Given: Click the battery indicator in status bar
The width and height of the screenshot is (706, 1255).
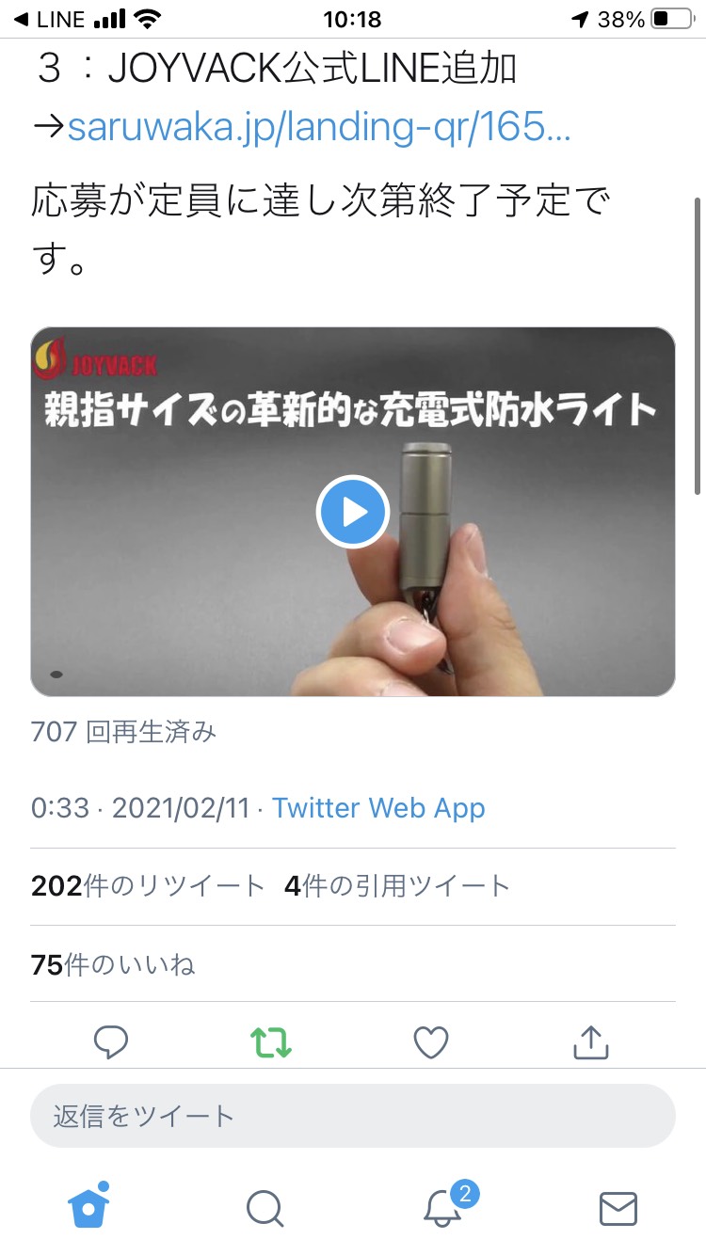Looking at the screenshot, I should (x=672, y=19).
